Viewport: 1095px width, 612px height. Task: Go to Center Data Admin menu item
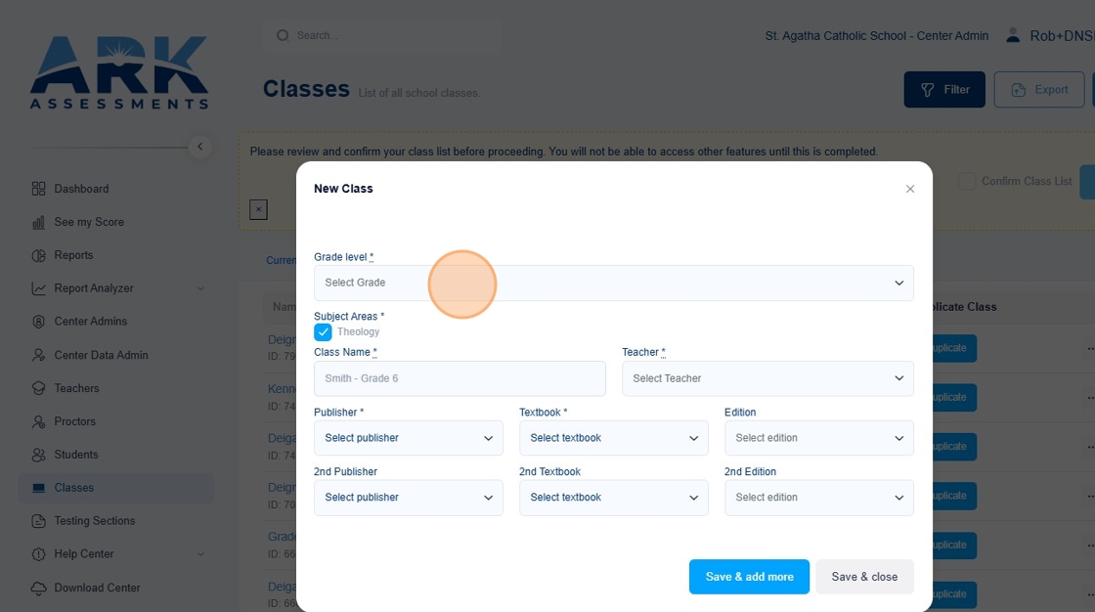pyautogui.click(x=101, y=355)
